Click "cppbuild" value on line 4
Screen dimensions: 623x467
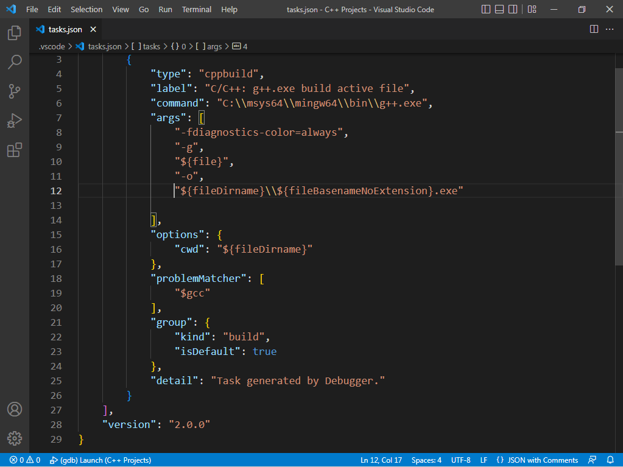pyautogui.click(x=228, y=74)
